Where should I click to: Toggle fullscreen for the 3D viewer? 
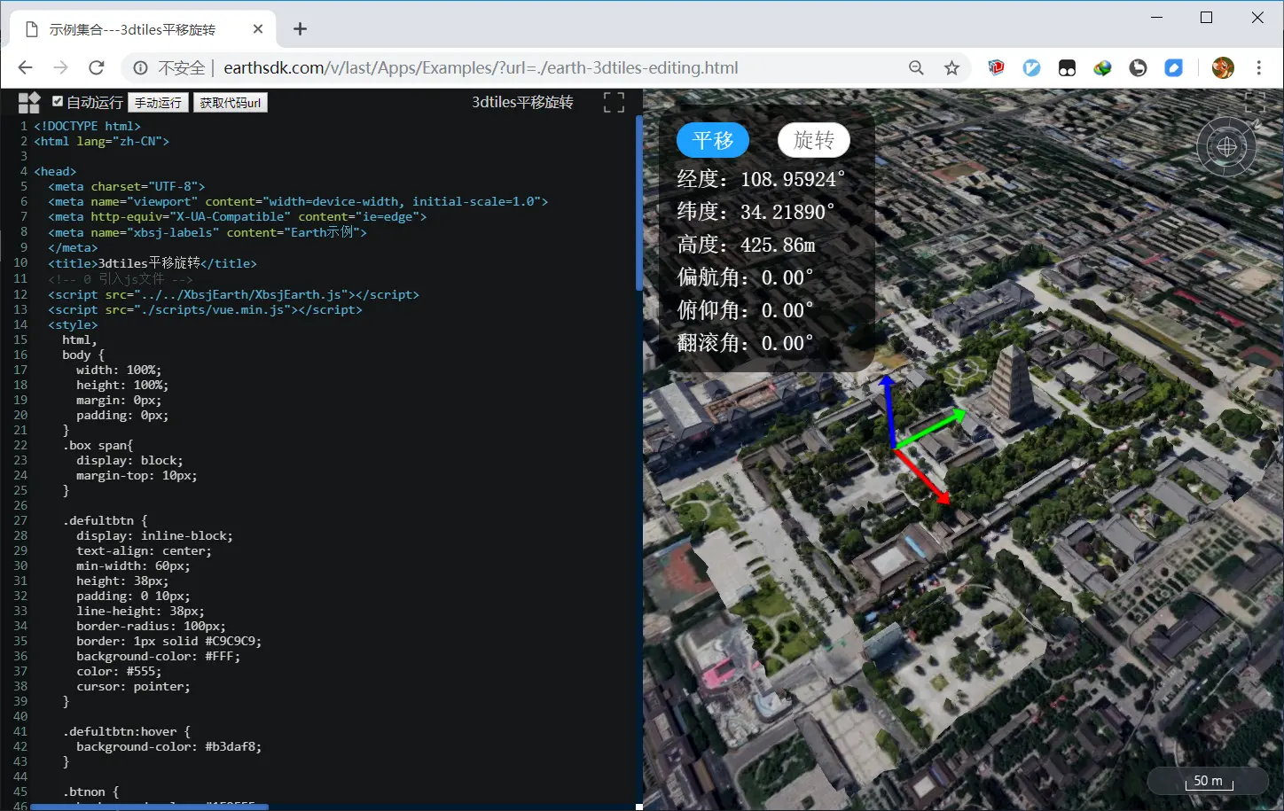1255,102
